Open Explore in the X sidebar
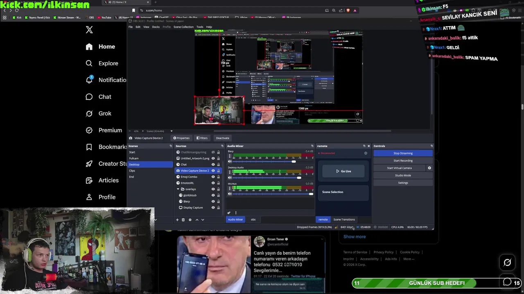The width and height of the screenshot is (524, 294). [102, 63]
